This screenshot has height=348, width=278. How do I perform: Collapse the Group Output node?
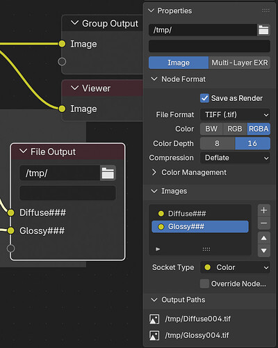(74, 23)
